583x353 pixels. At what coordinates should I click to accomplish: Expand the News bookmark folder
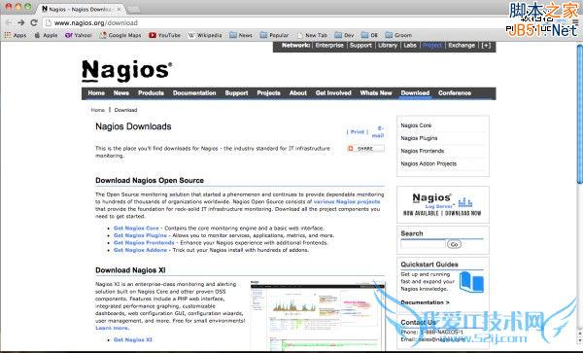click(241, 35)
